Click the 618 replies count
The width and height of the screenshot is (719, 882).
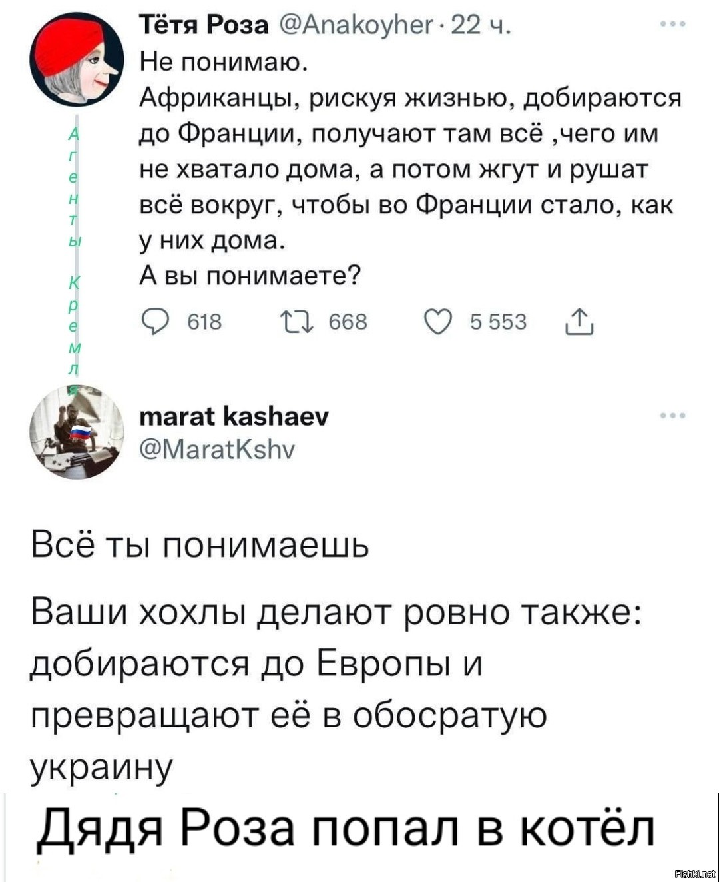click(x=204, y=322)
